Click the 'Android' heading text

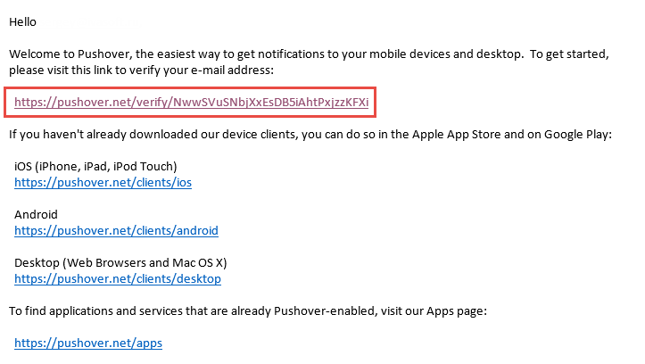coord(36,215)
